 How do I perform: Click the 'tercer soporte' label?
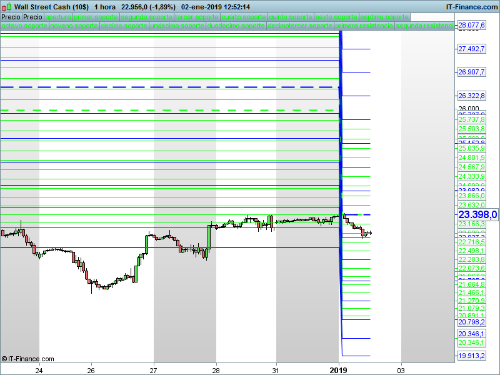point(197,17)
